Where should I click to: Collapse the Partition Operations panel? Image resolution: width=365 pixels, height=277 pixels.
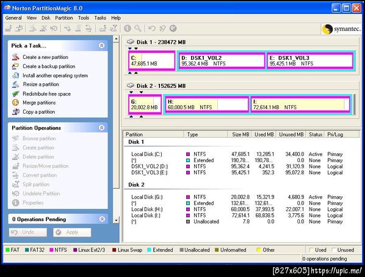pyautogui.click(x=102, y=128)
